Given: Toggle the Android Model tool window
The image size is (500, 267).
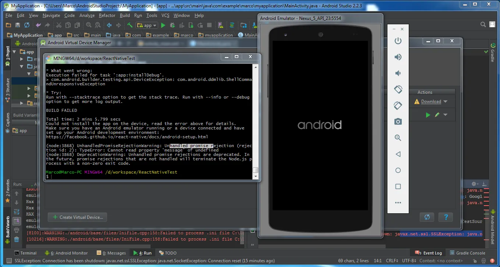Looking at the screenshot, I should (x=492, y=226).
